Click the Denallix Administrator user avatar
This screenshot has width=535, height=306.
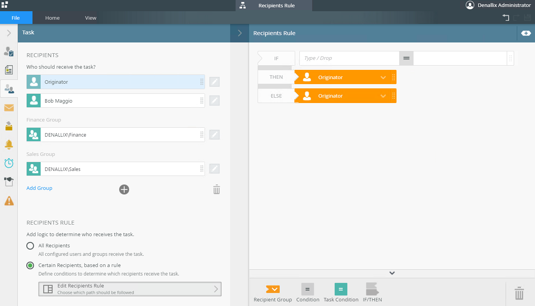click(470, 5)
